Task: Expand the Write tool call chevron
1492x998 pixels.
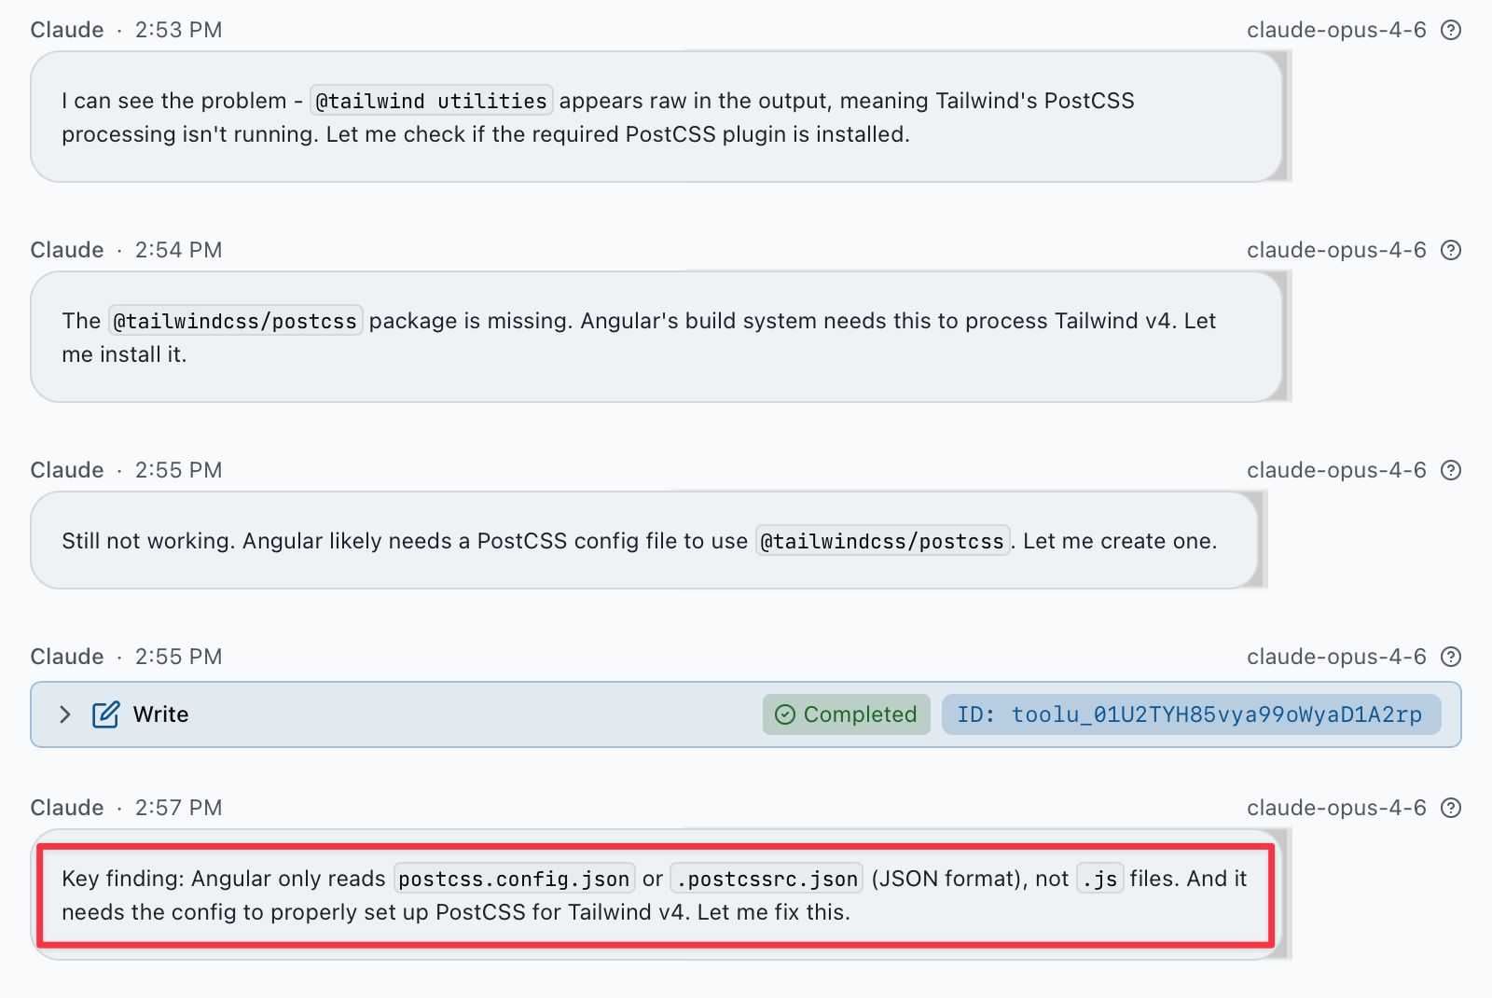Action: click(64, 714)
